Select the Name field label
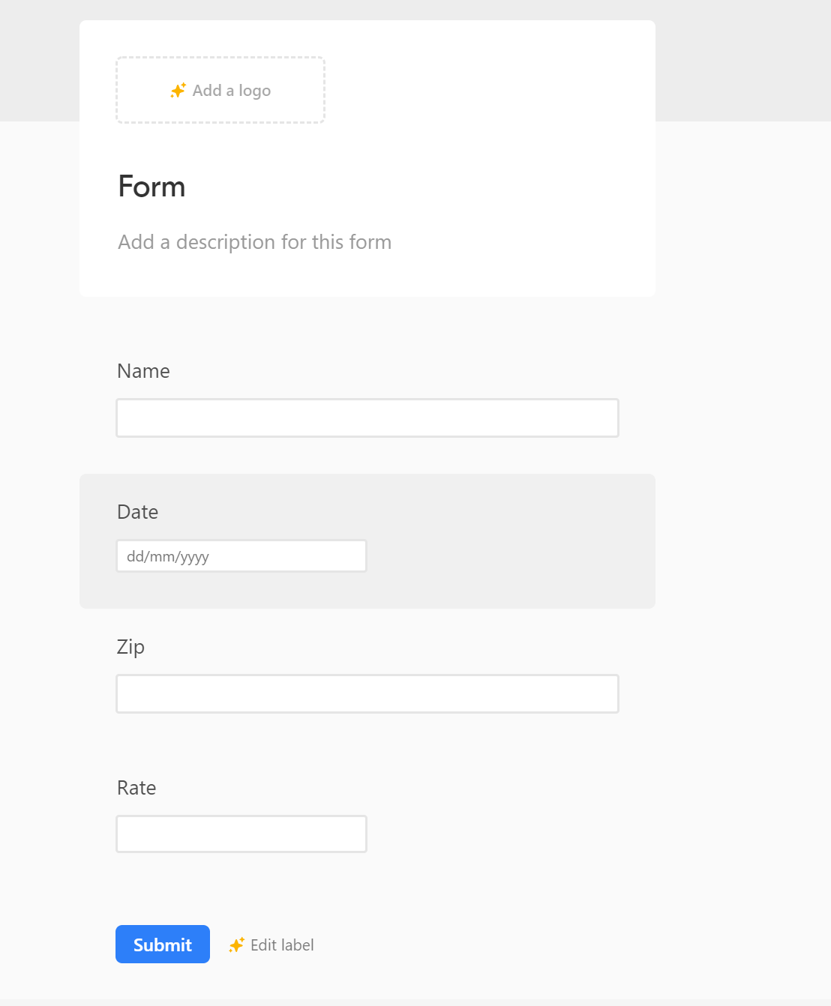This screenshot has height=1006, width=831. pos(143,371)
